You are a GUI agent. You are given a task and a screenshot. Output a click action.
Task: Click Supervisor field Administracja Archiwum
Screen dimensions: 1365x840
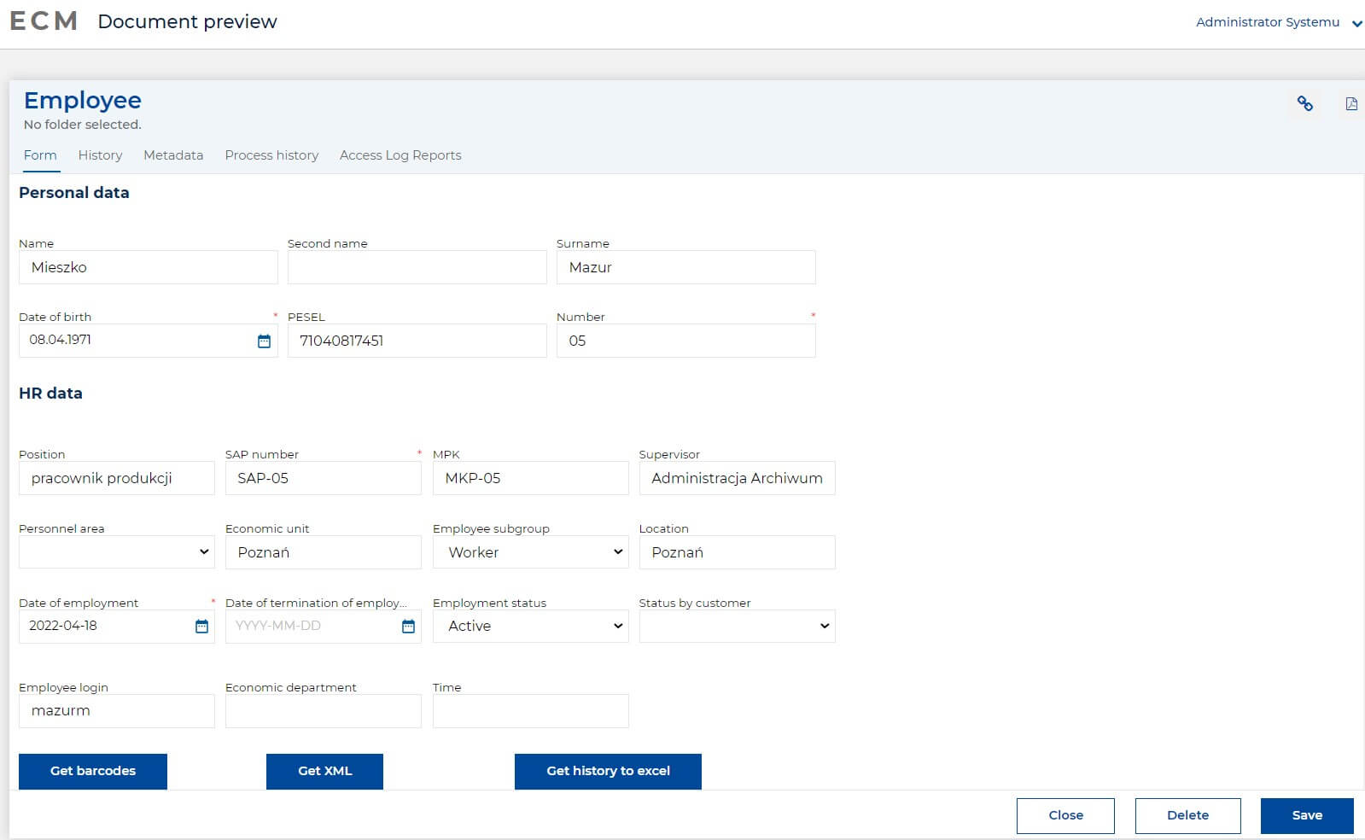(738, 478)
